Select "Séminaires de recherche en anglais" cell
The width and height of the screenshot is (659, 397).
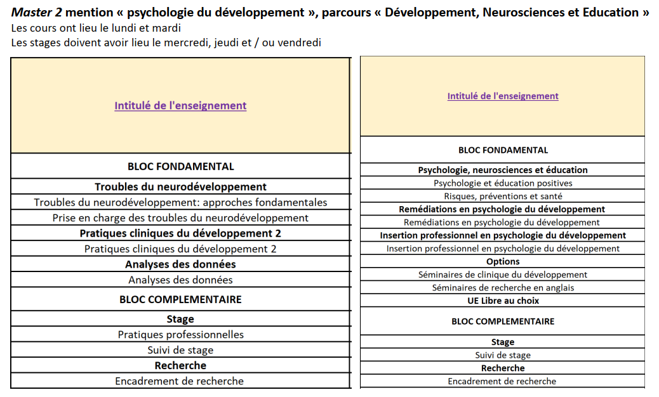pos(502,288)
